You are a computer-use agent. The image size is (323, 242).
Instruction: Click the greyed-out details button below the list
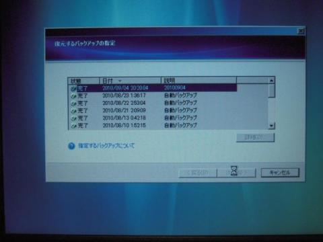coord(255,137)
